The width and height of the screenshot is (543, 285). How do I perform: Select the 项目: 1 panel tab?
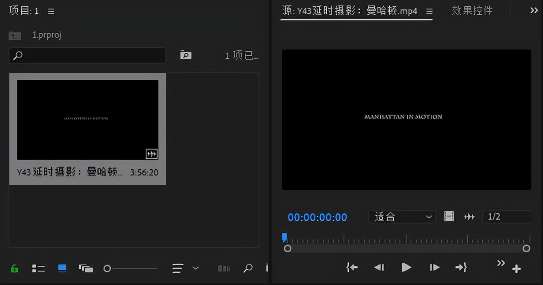click(24, 11)
